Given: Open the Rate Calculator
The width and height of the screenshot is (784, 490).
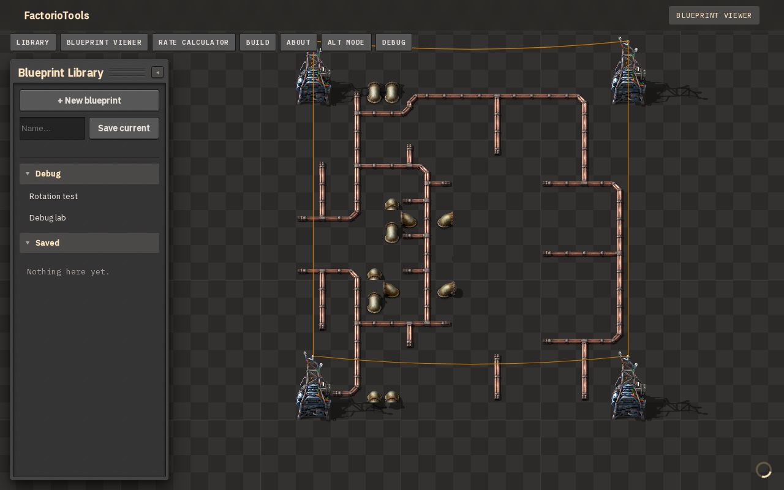Looking at the screenshot, I should 194,42.
